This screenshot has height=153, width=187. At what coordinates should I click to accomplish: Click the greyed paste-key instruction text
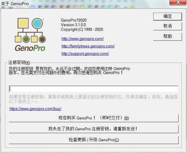point(93,99)
